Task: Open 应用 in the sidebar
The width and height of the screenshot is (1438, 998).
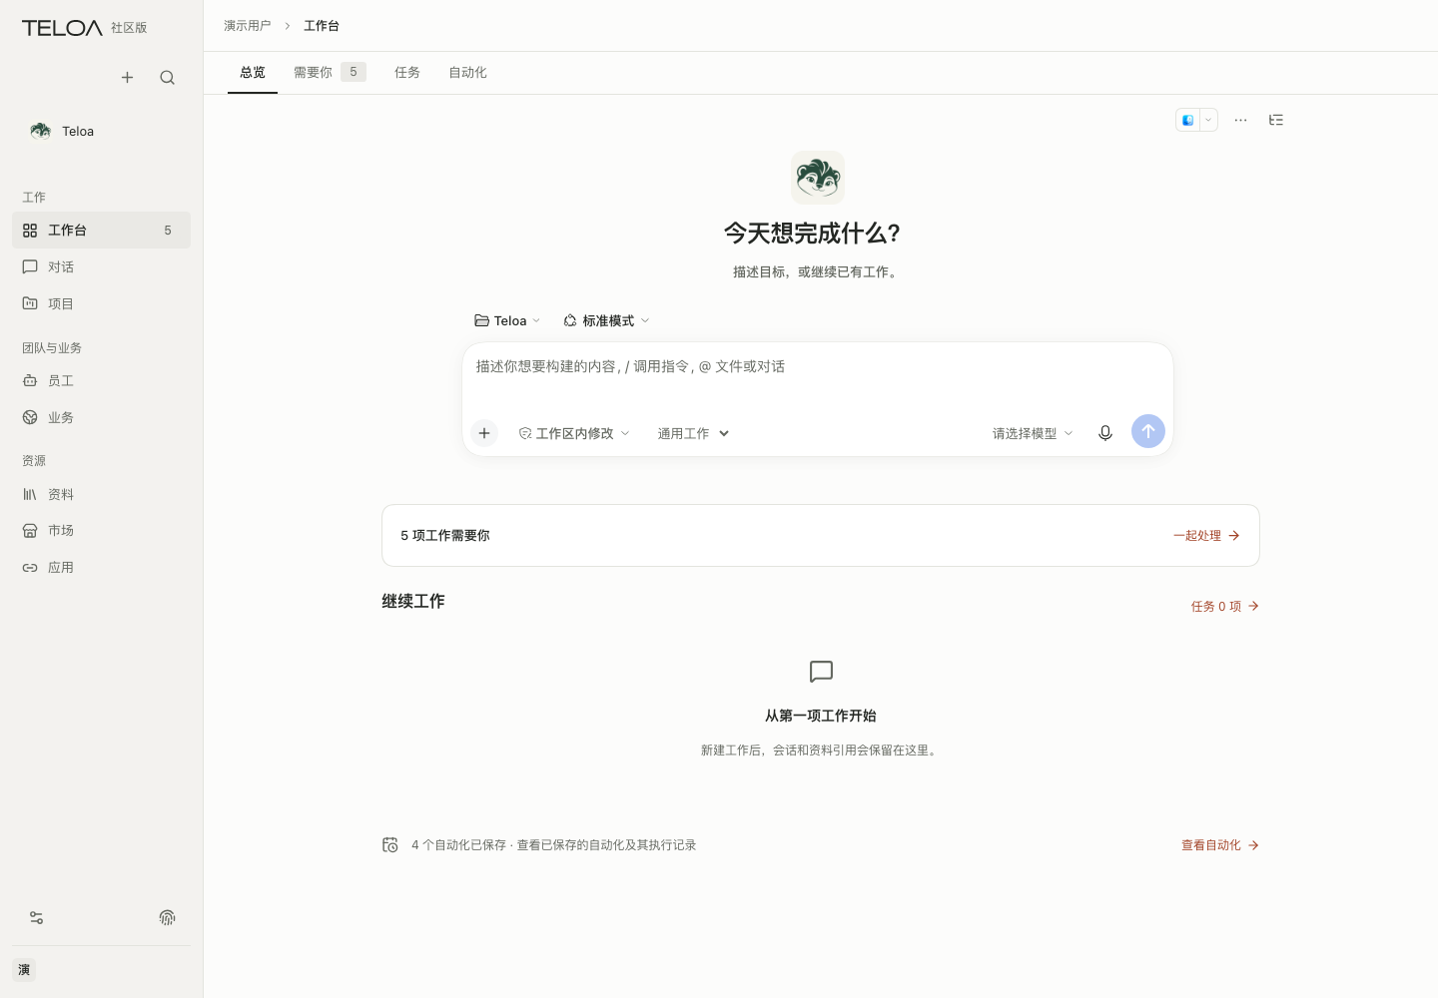Action: click(101, 567)
